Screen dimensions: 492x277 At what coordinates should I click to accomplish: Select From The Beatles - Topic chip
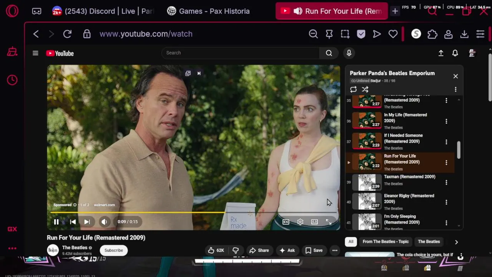coord(386,242)
